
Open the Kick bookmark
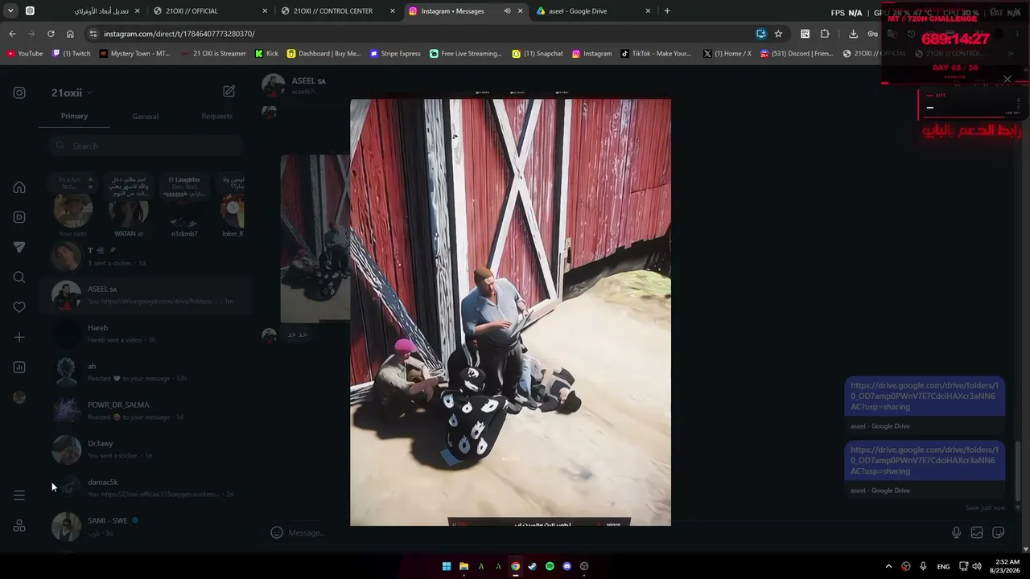pyautogui.click(x=266, y=54)
